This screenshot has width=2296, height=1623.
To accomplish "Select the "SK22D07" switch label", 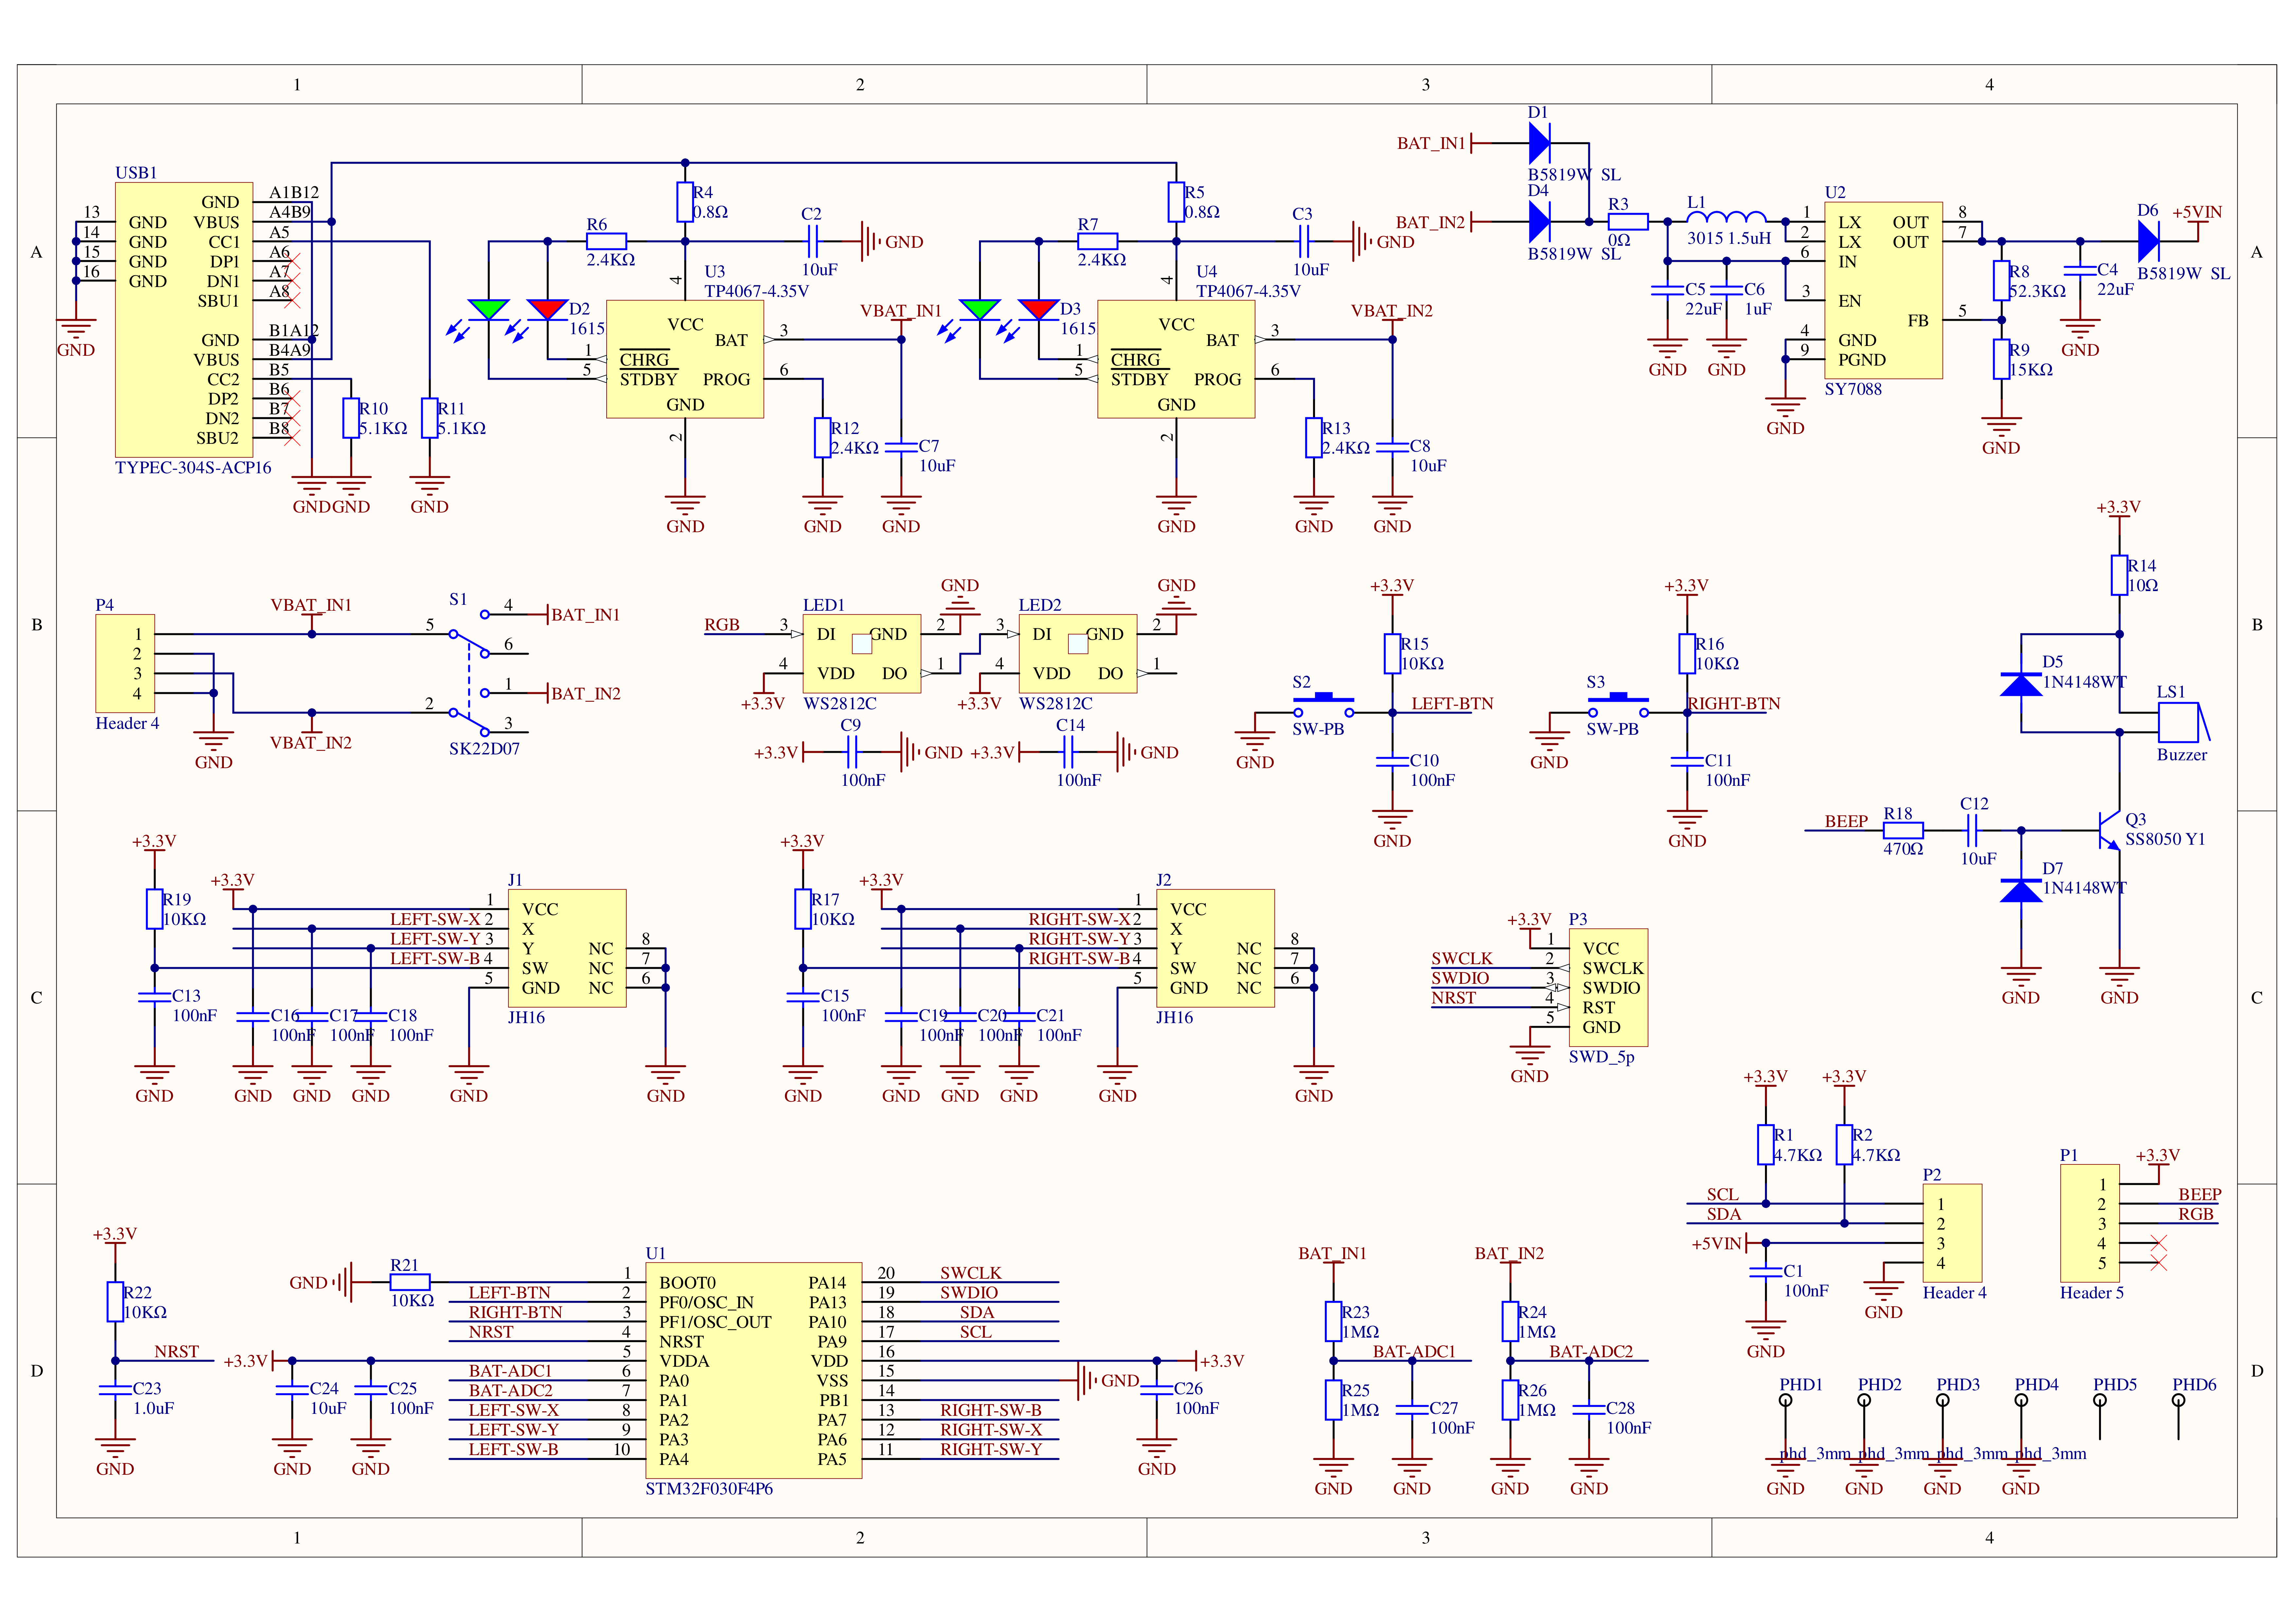I will pos(484,749).
